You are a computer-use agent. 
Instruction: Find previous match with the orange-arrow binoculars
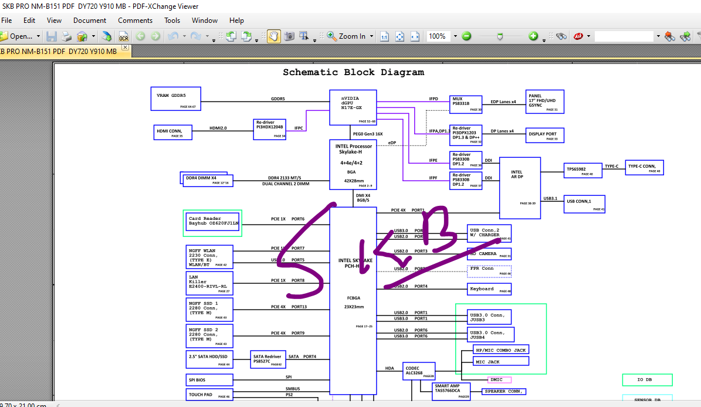tap(670, 36)
